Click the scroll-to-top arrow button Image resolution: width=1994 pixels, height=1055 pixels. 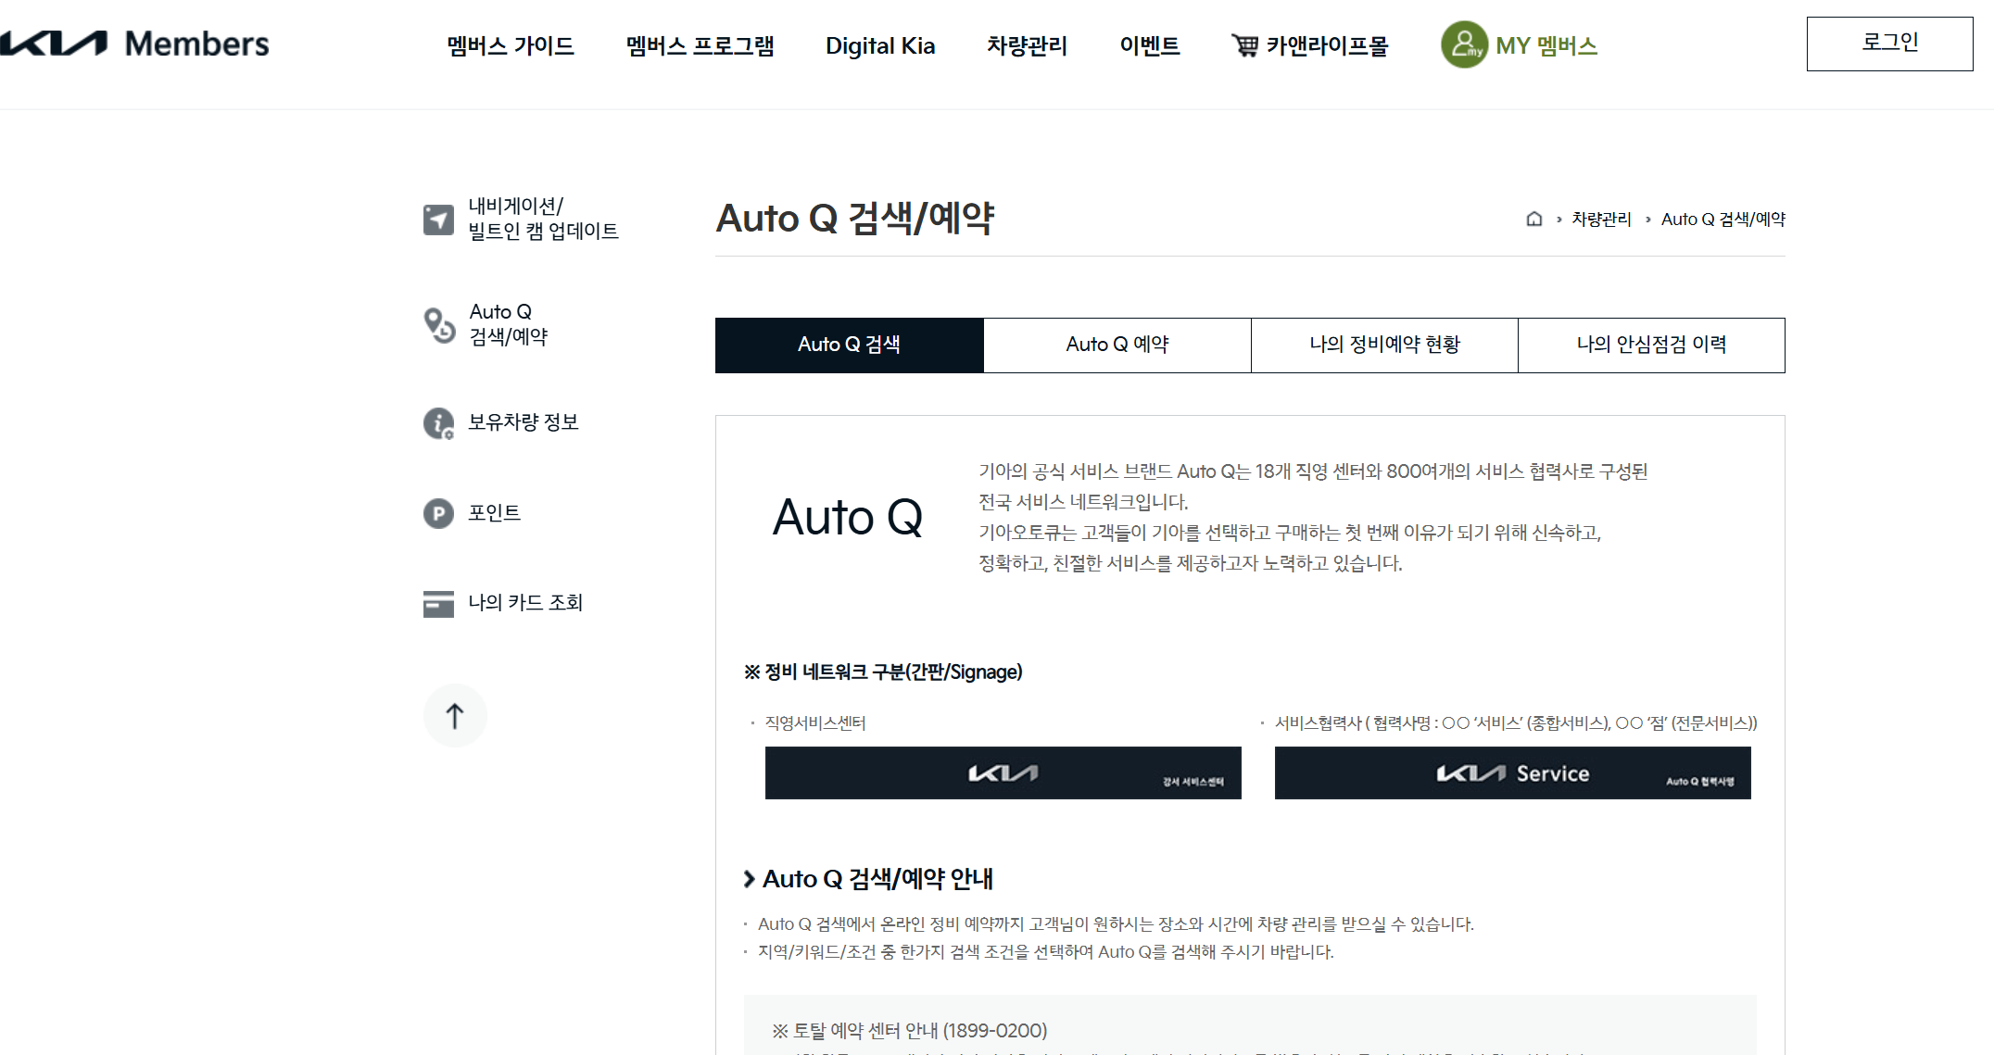[x=454, y=715]
